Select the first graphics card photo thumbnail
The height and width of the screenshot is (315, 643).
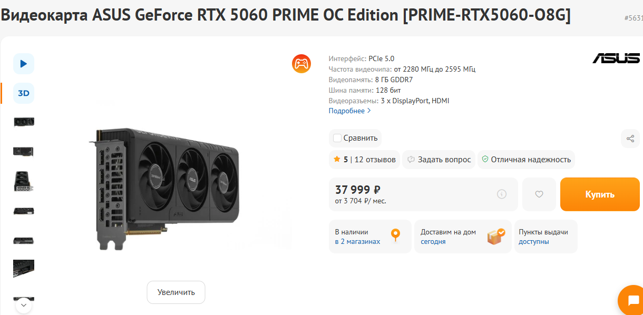point(24,122)
